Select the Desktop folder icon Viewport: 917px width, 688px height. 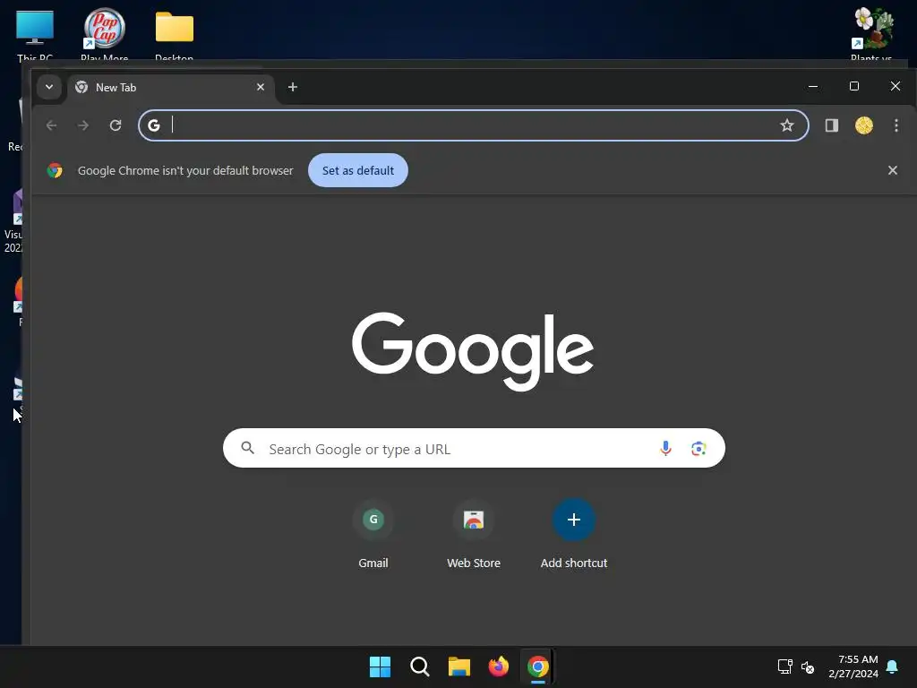pos(175,34)
